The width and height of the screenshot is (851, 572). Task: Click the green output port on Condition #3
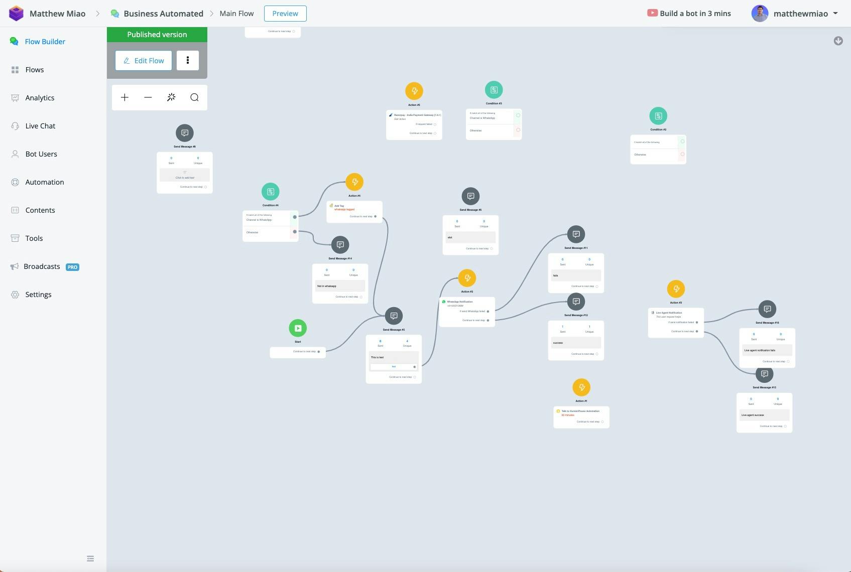click(x=518, y=115)
